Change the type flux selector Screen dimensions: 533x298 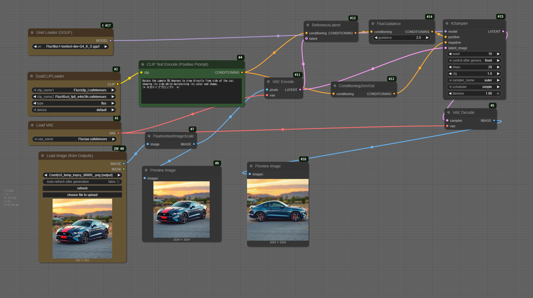pos(74,103)
